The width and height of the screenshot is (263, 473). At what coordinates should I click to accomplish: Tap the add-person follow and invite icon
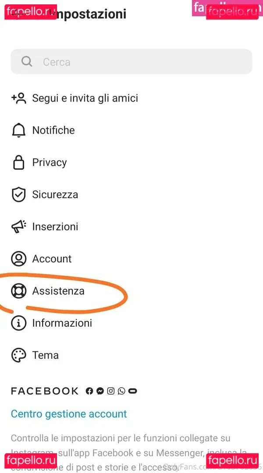pyautogui.click(x=19, y=98)
